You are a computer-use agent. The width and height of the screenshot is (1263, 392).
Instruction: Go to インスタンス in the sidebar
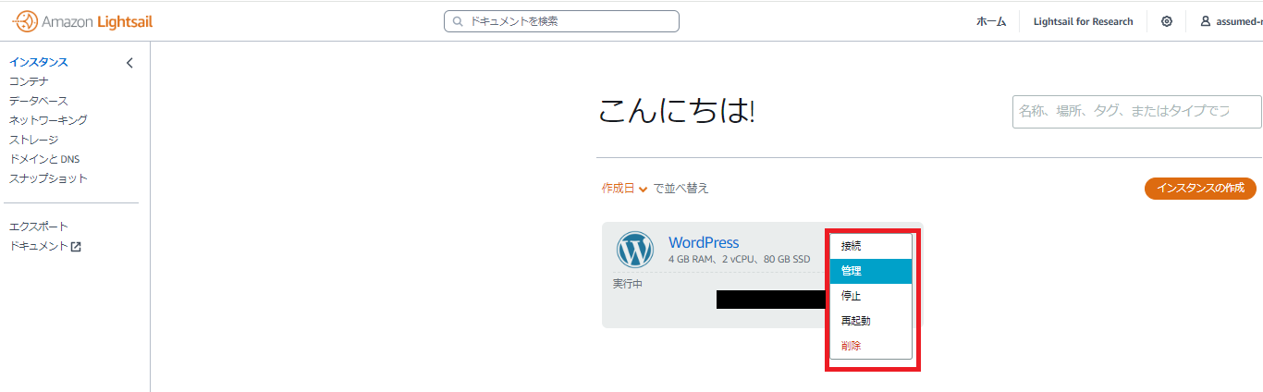(39, 63)
